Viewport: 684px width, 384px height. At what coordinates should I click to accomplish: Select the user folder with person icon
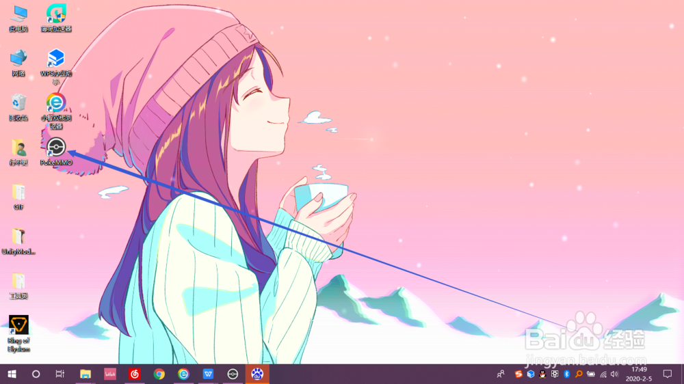[x=18, y=152]
